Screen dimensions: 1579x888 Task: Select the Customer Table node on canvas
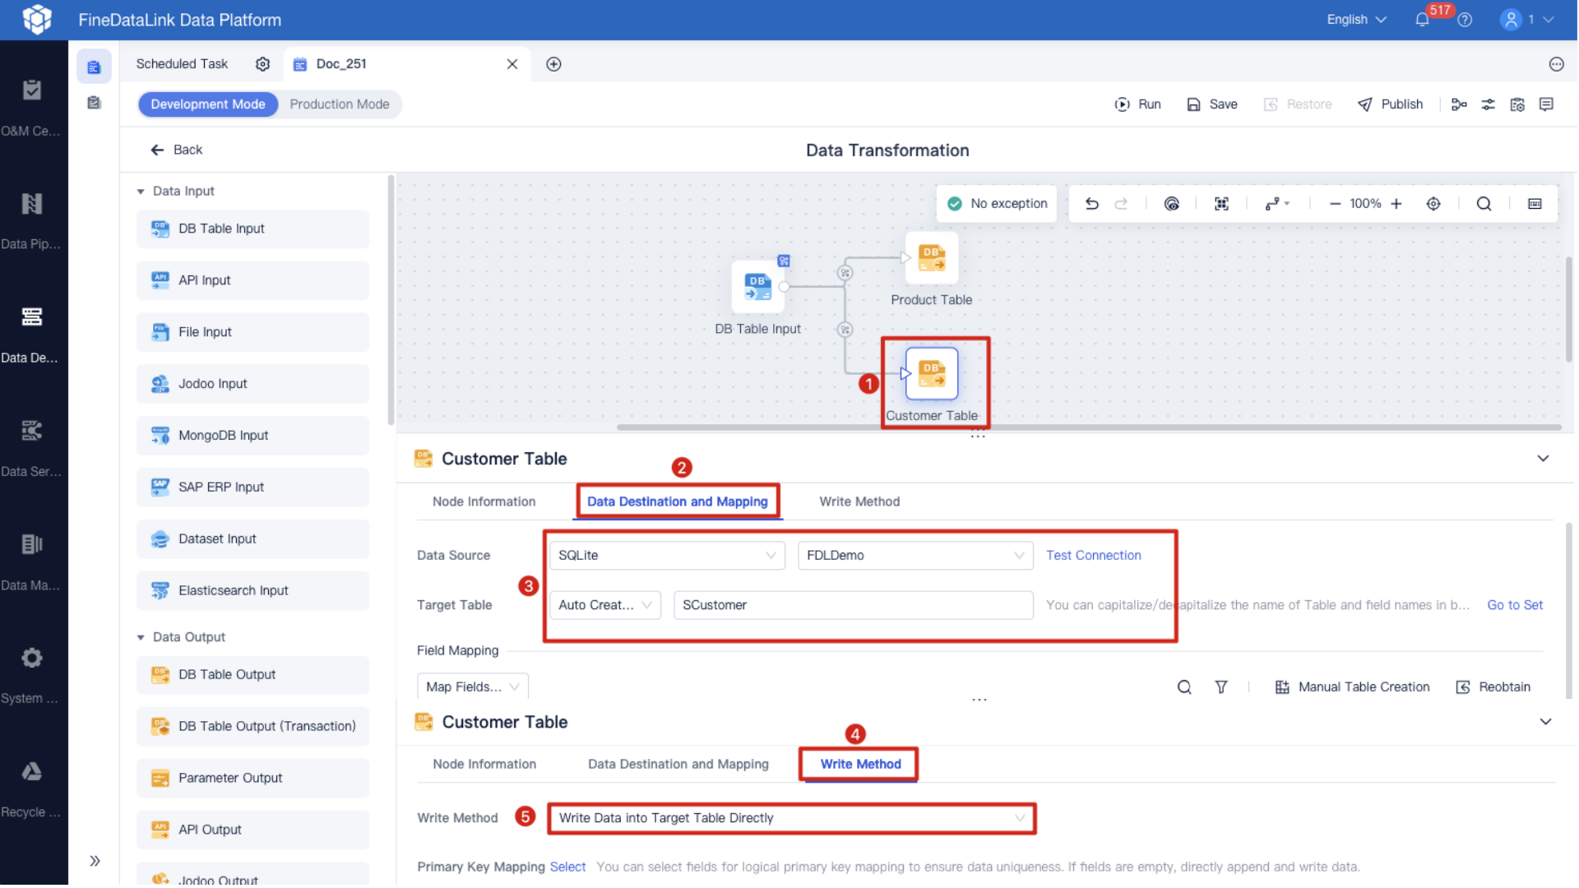pyautogui.click(x=931, y=374)
